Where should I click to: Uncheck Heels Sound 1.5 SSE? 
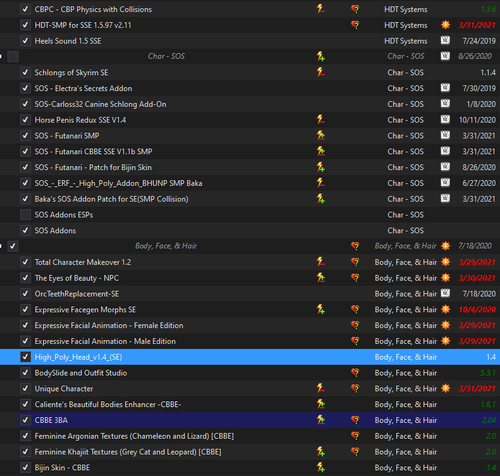coord(25,41)
